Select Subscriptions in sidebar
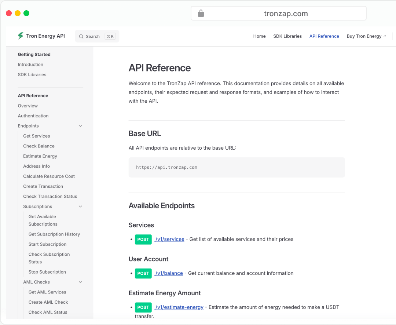The image size is (396, 325). coord(38,207)
